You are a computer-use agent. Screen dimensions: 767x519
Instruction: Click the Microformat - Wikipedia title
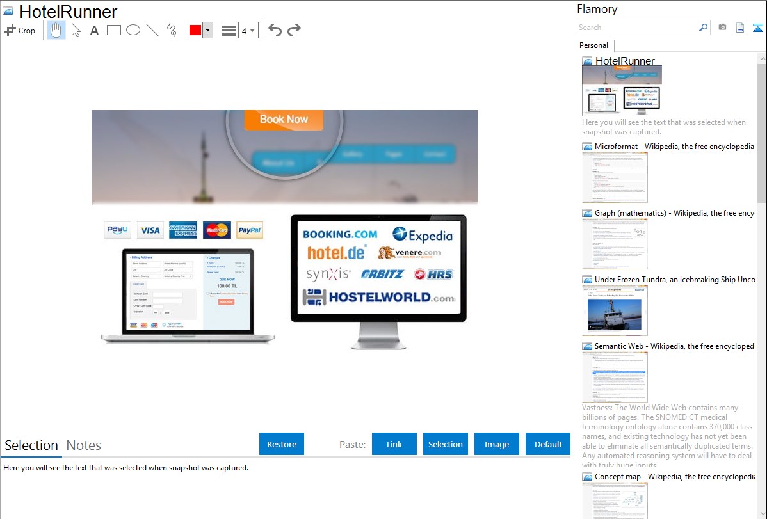click(674, 147)
